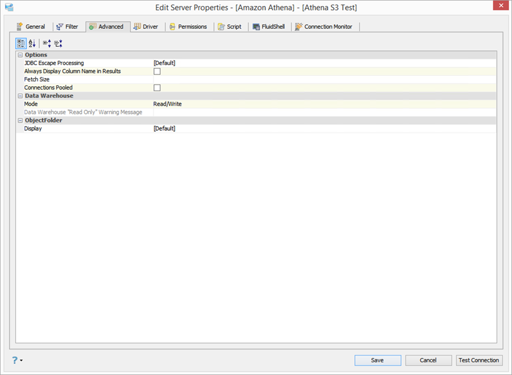Viewport: 512px width, 375px height.
Task: Click the Fetch Size value field
Action: coord(325,80)
